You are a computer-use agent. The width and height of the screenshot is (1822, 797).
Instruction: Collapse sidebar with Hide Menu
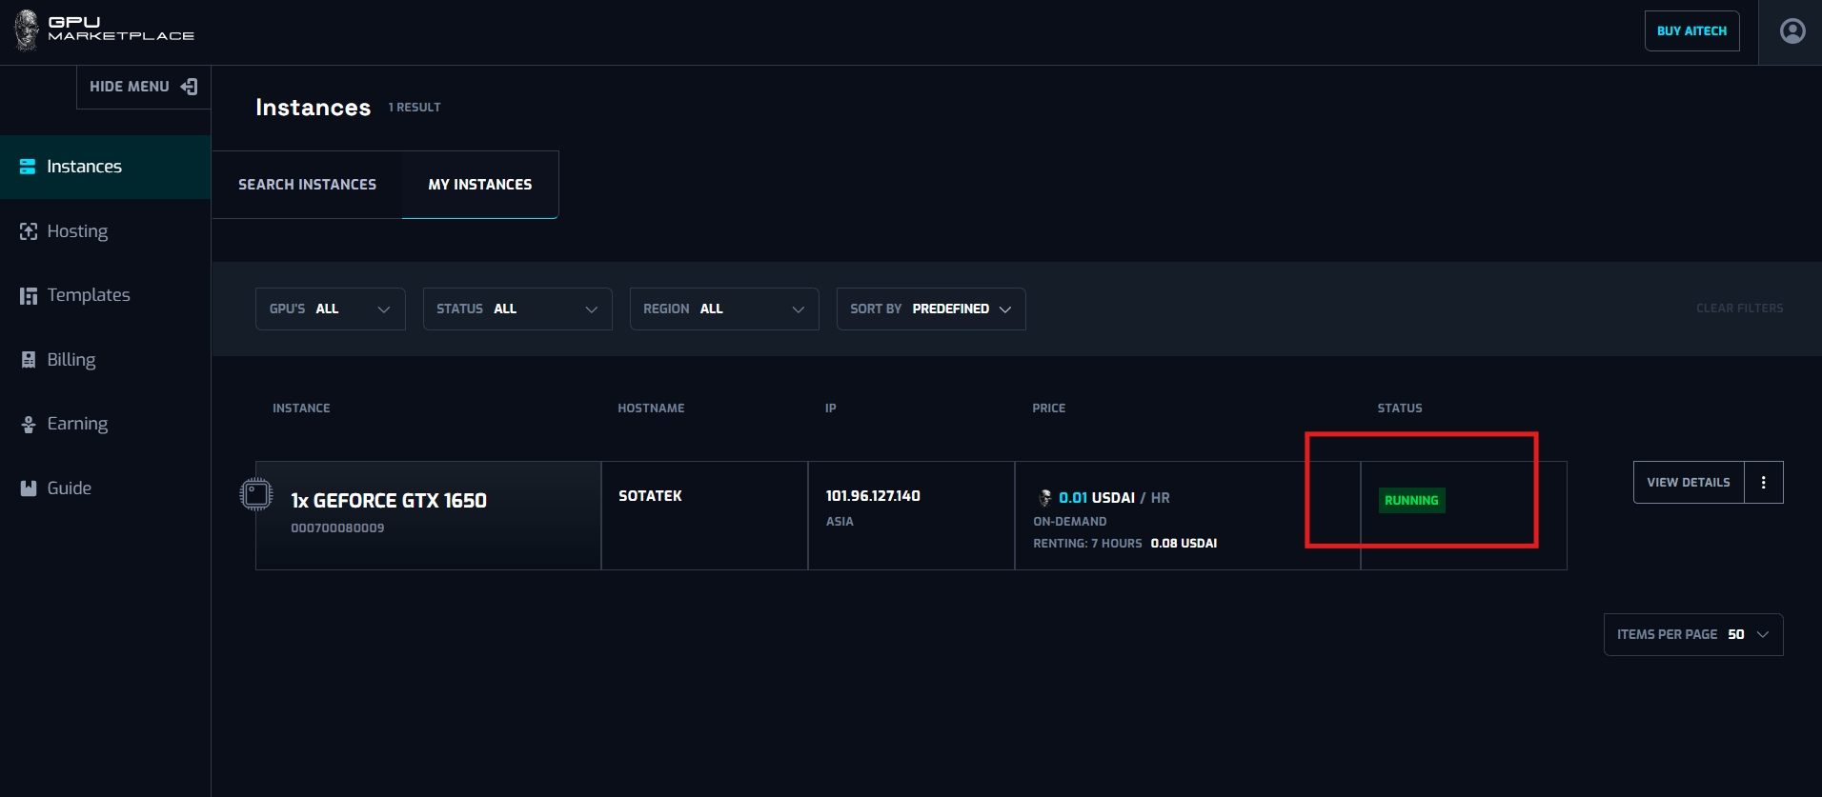(x=143, y=87)
